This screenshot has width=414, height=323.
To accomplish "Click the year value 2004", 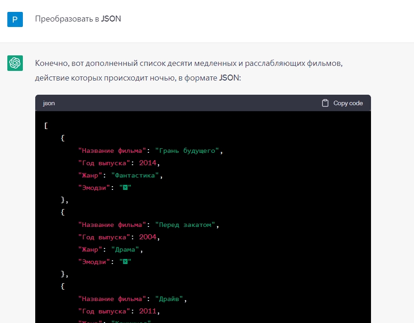I will [x=148, y=237].
